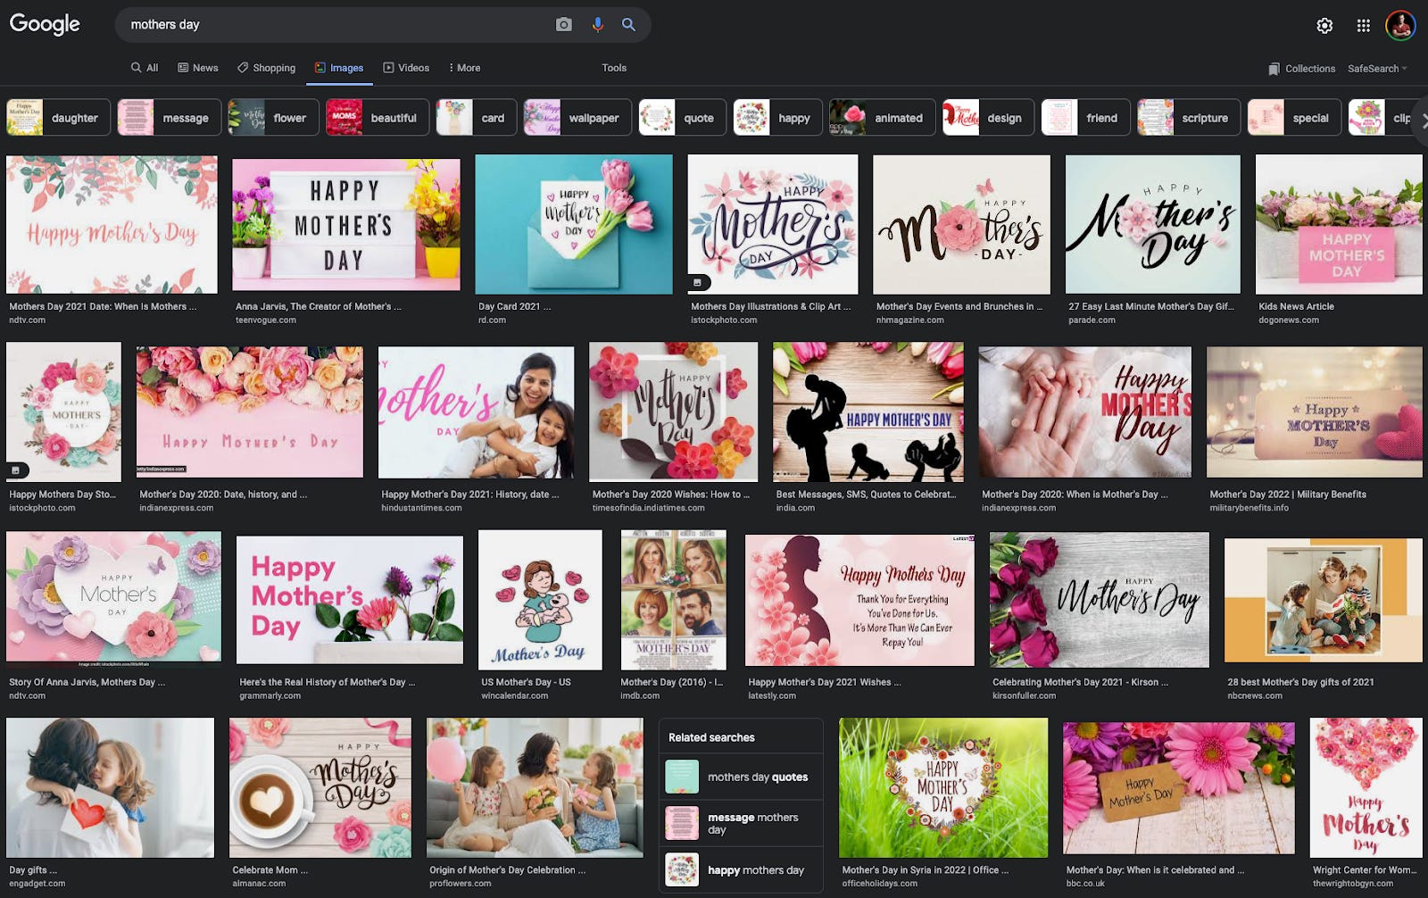Open the Quick Settings gear icon
1428x898 pixels.
click(1324, 26)
